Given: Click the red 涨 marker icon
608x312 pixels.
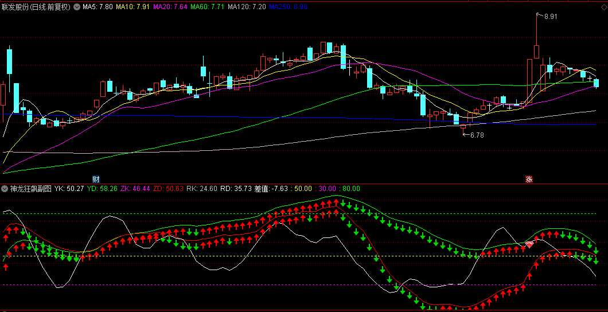Looking at the screenshot, I should tap(529, 179).
